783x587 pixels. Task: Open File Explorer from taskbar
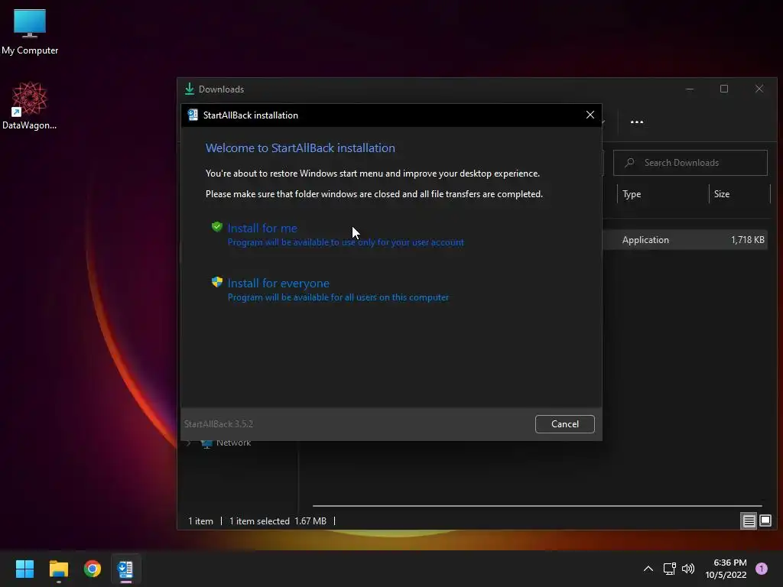pos(58,569)
